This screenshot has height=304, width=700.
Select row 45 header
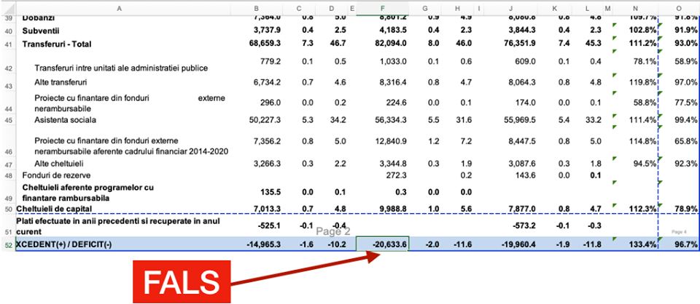7,119
